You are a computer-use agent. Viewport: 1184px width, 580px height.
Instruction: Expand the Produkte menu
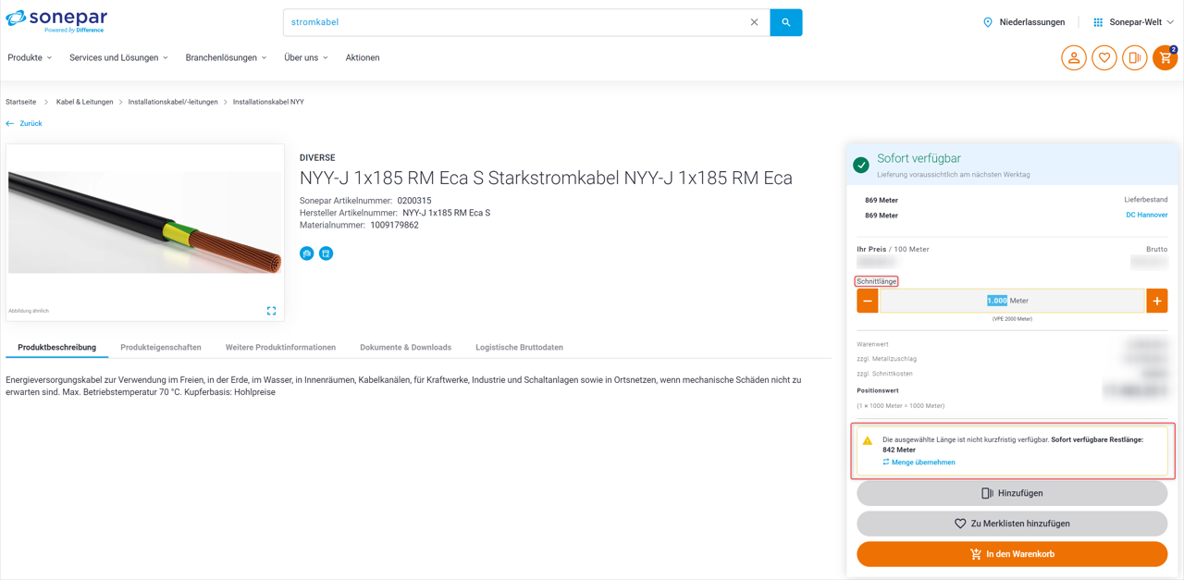coord(30,57)
